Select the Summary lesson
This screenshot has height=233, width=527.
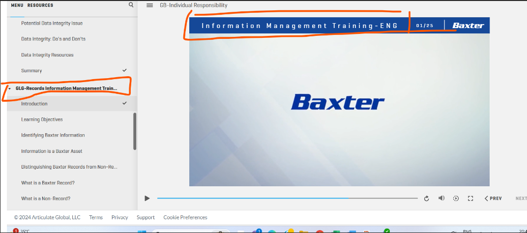coord(31,71)
